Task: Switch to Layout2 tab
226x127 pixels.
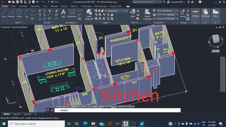Action: 28,114
